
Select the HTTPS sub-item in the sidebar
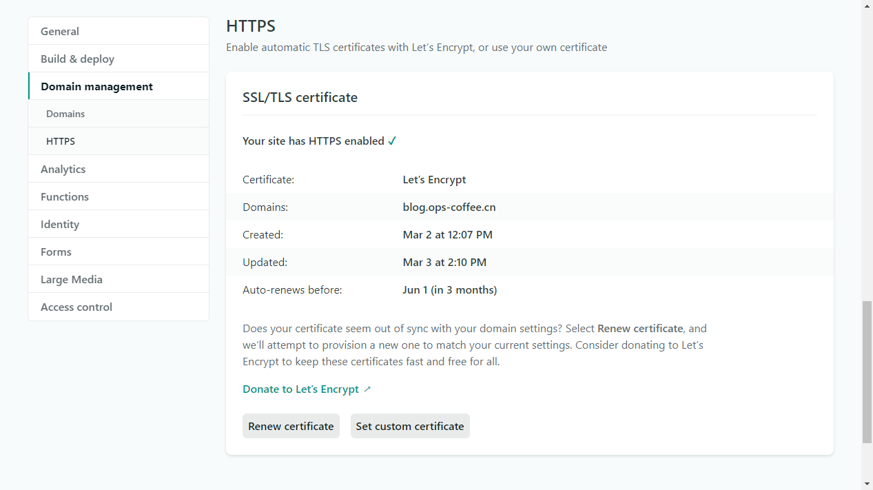(61, 142)
